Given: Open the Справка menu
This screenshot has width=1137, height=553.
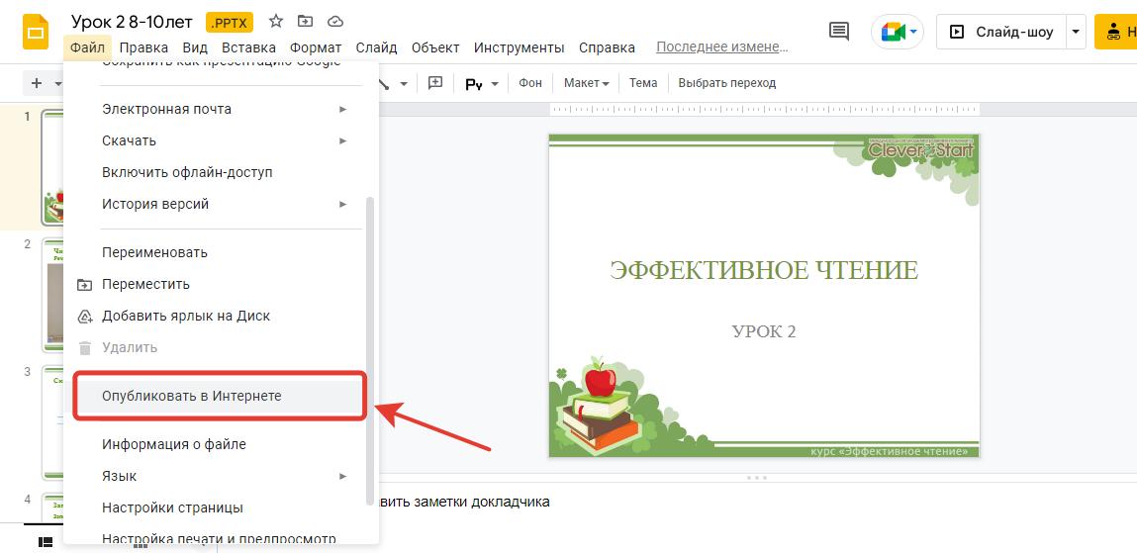Looking at the screenshot, I should [607, 47].
